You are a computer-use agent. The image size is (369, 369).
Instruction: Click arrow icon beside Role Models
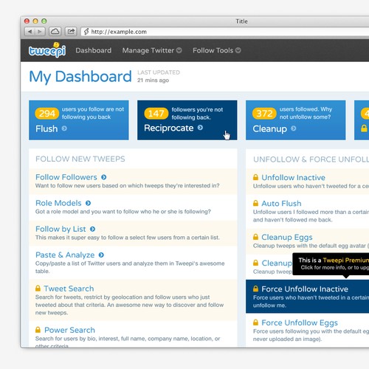(88, 203)
